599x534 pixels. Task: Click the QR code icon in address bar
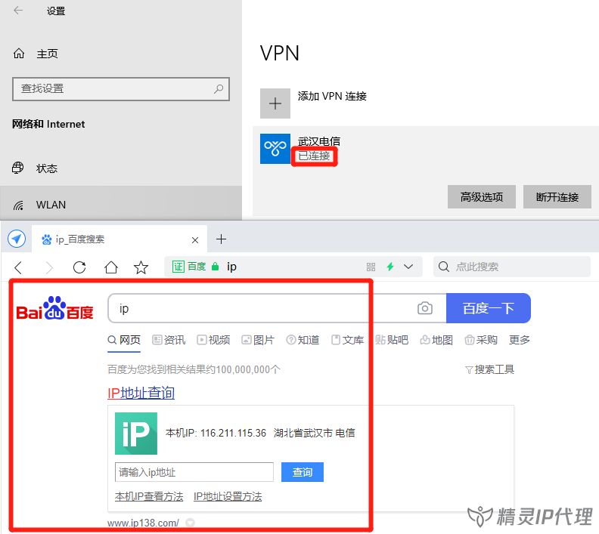coord(371,267)
